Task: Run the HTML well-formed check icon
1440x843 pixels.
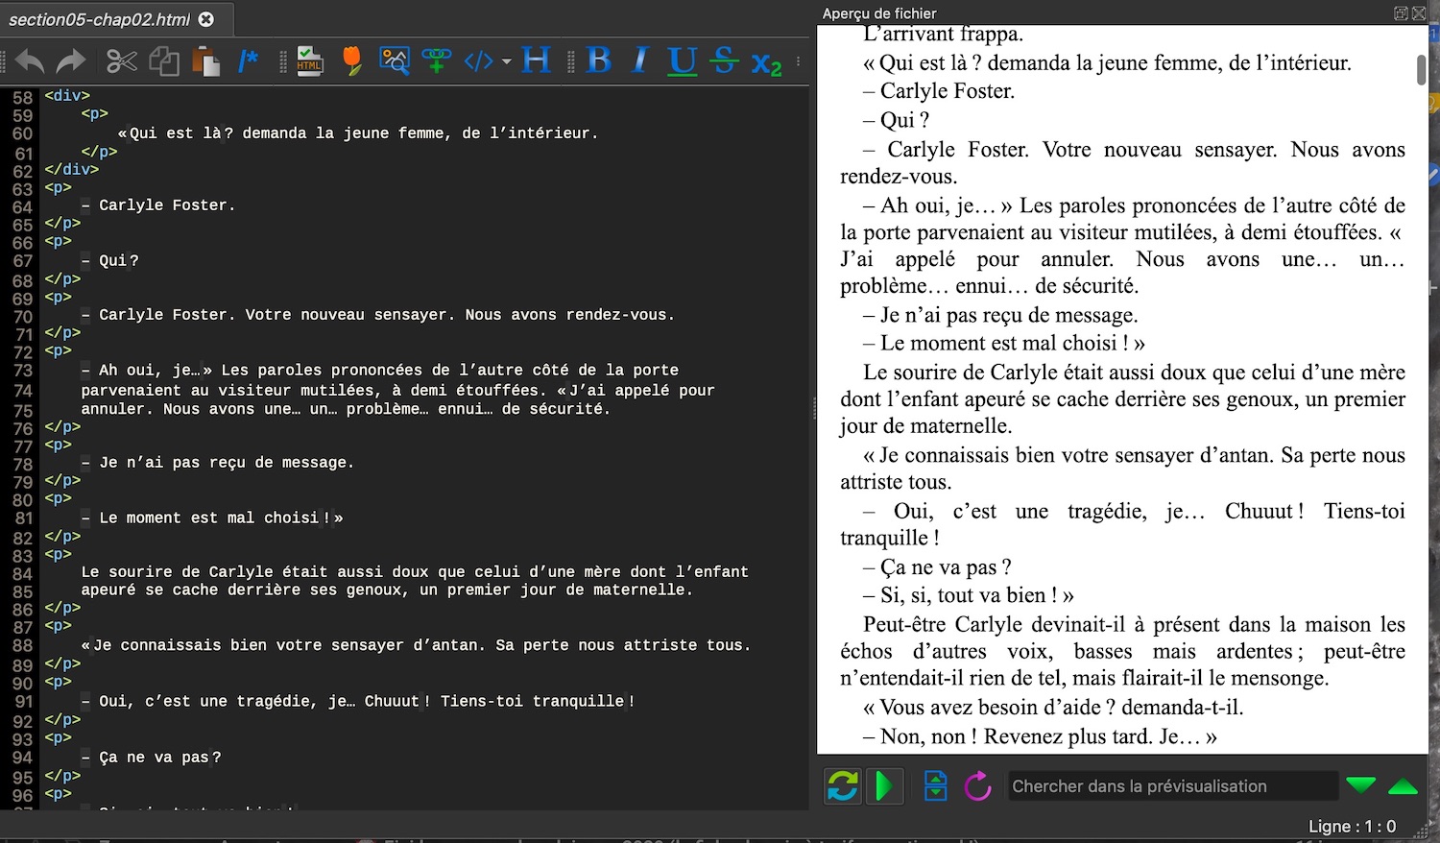Action: [309, 61]
